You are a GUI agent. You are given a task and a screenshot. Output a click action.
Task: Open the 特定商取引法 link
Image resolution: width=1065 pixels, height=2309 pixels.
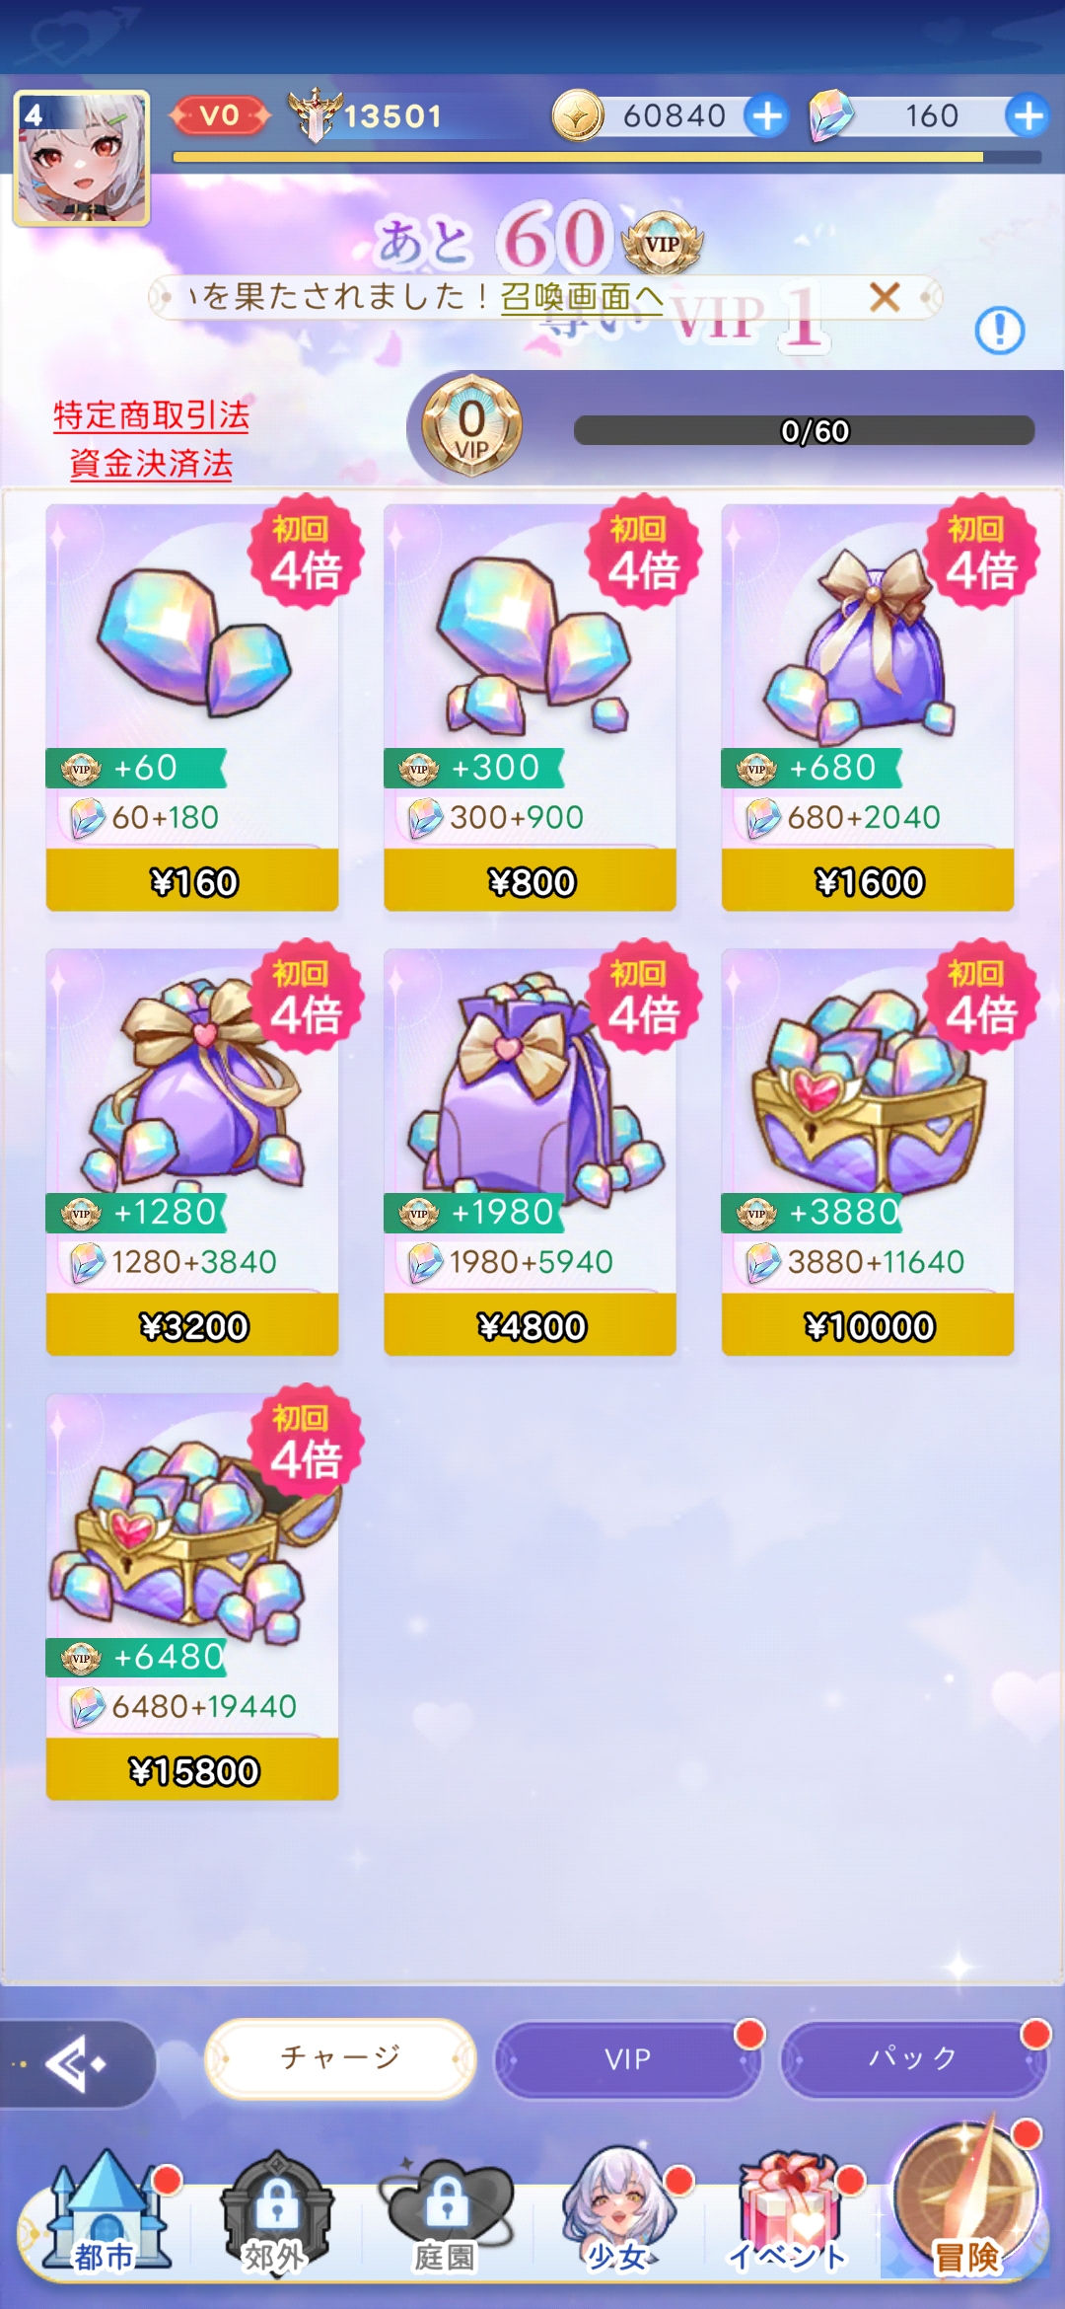pyautogui.click(x=151, y=415)
